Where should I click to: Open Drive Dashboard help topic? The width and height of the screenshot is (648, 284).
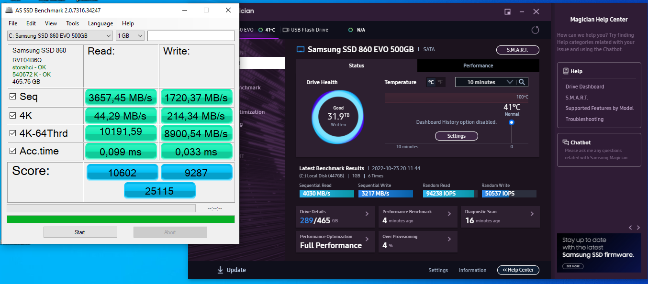pyautogui.click(x=584, y=87)
